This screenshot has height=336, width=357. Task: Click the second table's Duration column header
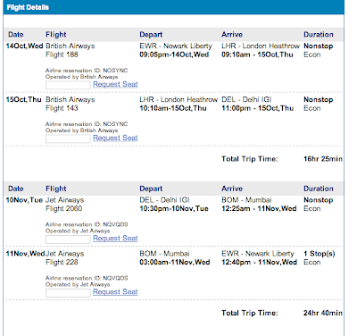pos(319,189)
